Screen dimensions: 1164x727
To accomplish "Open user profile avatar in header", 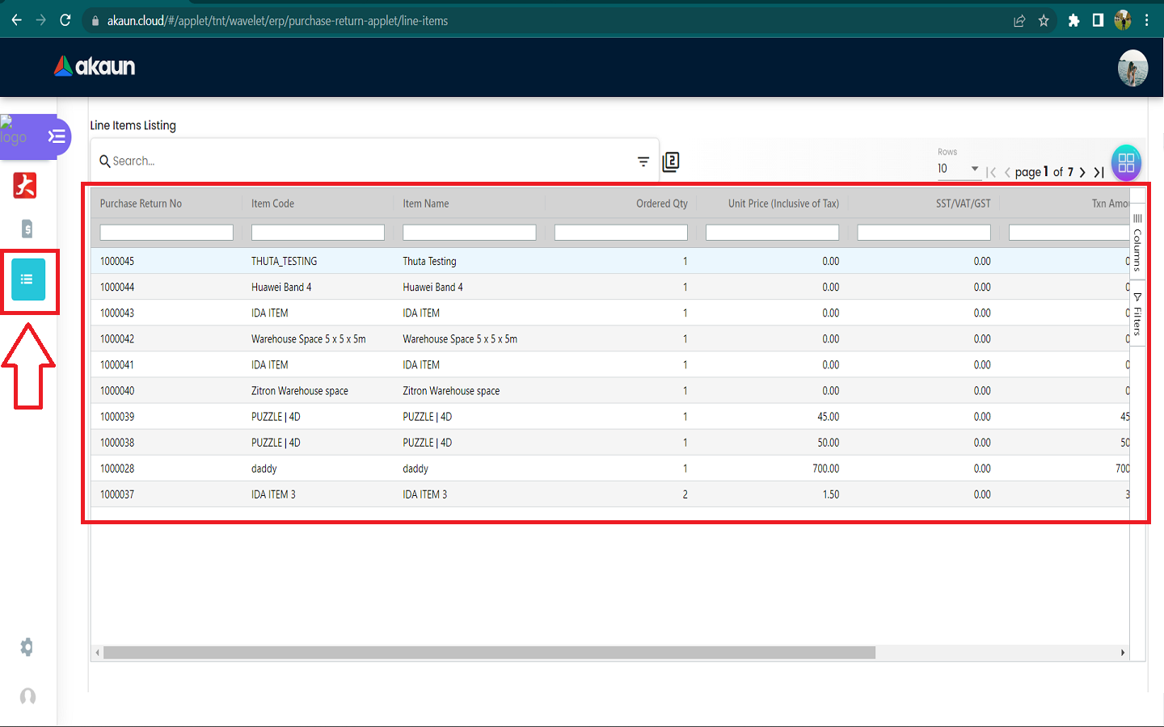I will pos(1132,68).
